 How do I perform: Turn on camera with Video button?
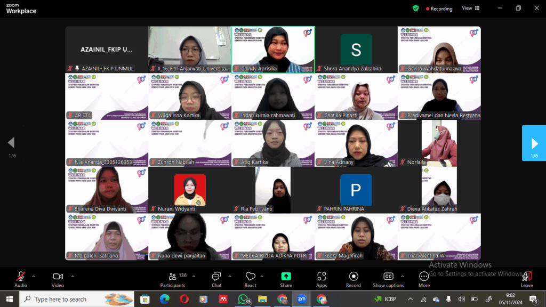(x=58, y=279)
